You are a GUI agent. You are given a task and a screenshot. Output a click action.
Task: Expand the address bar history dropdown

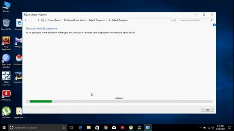pos(171,20)
